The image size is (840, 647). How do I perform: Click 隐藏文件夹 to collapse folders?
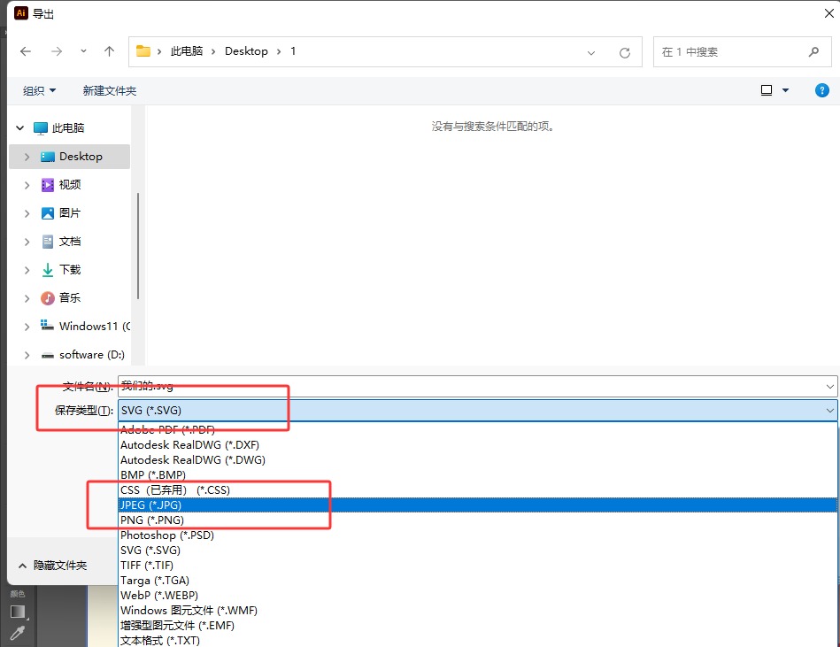[x=60, y=565]
